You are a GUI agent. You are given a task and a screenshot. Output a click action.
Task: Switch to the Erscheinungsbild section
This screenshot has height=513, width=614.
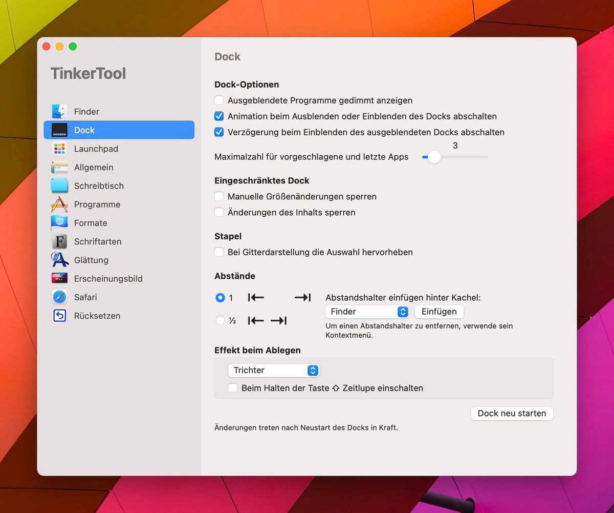[107, 279]
